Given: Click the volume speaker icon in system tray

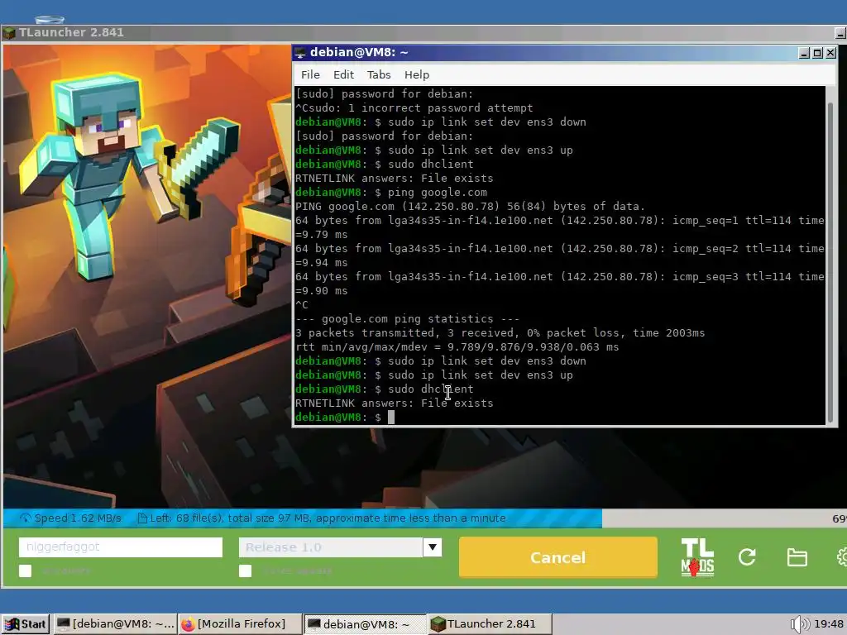Looking at the screenshot, I should click(x=800, y=624).
